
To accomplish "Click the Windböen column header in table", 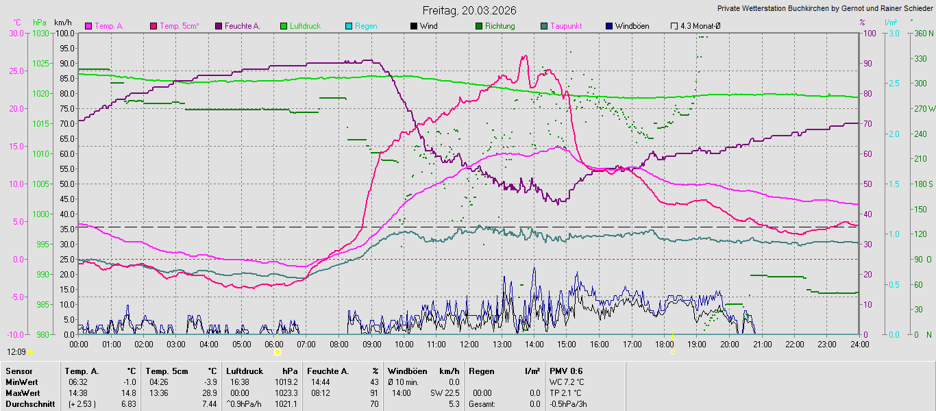I will (x=406, y=371).
